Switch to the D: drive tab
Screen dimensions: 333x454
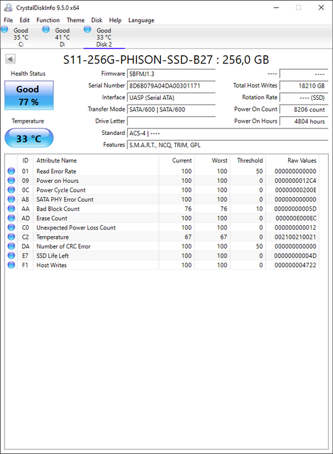point(62,37)
